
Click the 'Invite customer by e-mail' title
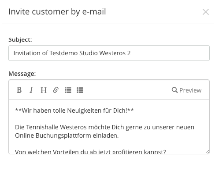pyautogui.click(x=57, y=12)
